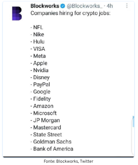Click the blue verified badge icon
The width and height of the screenshot is (138, 165).
[x=63, y=6]
